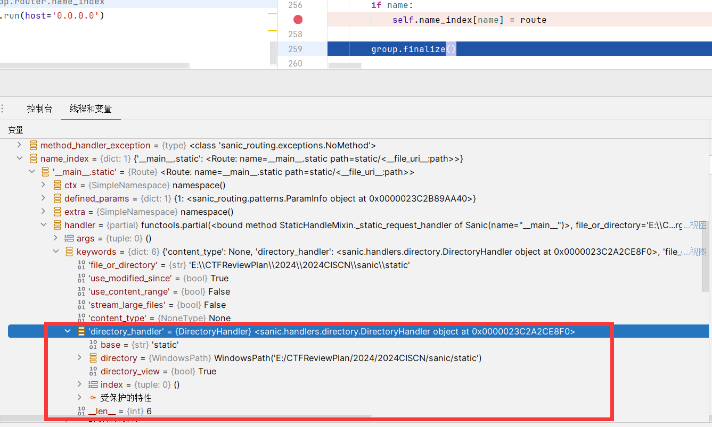Click the primitive icon beside 'stream_large_files'

click(81, 305)
